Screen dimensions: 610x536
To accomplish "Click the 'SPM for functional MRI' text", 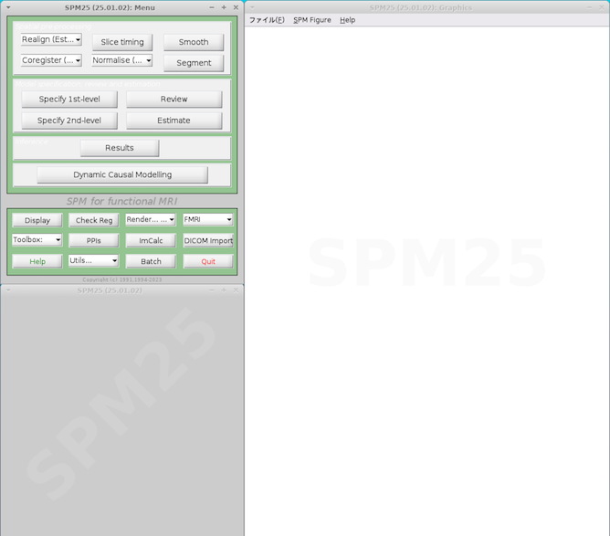I will coord(121,201).
